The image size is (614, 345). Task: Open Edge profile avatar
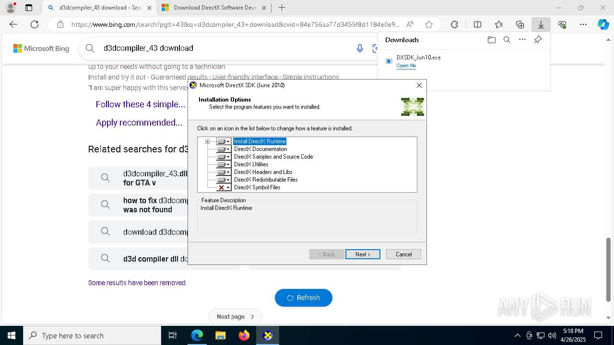11,8
